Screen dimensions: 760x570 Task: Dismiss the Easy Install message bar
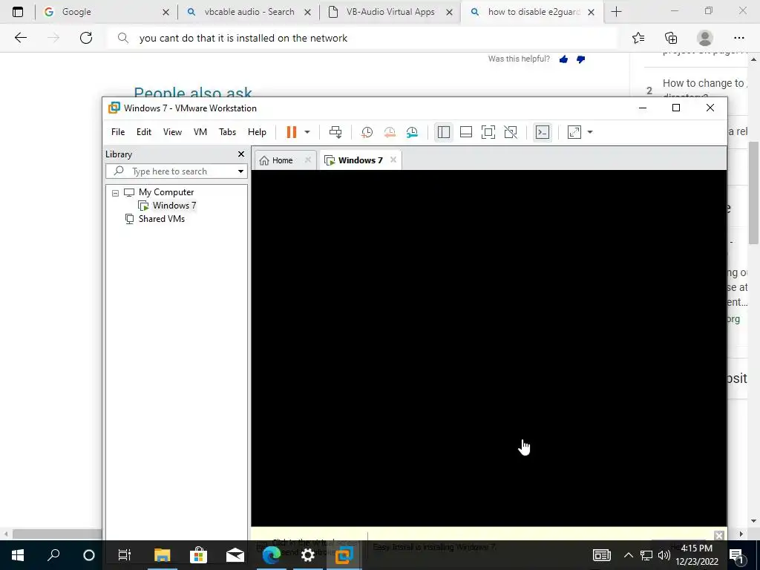point(718,535)
